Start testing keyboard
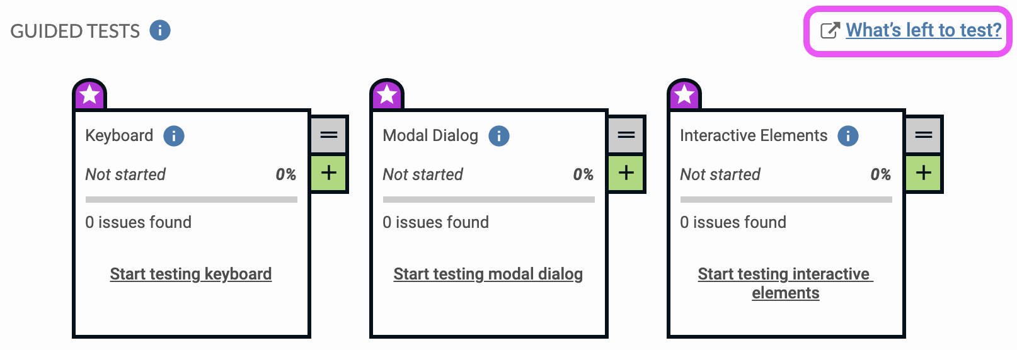This screenshot has height=350, width=1017. tap(191, 274)
